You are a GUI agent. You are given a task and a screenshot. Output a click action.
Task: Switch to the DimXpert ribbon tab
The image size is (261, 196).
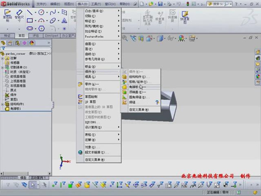[52, 36]
